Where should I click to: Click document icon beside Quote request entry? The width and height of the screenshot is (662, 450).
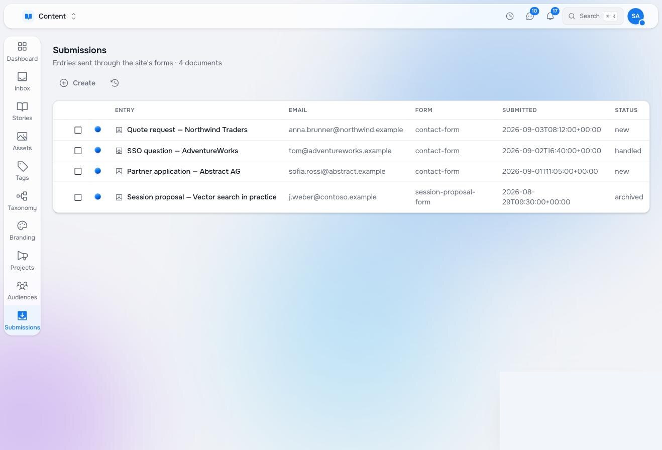[x=119, y=130]
